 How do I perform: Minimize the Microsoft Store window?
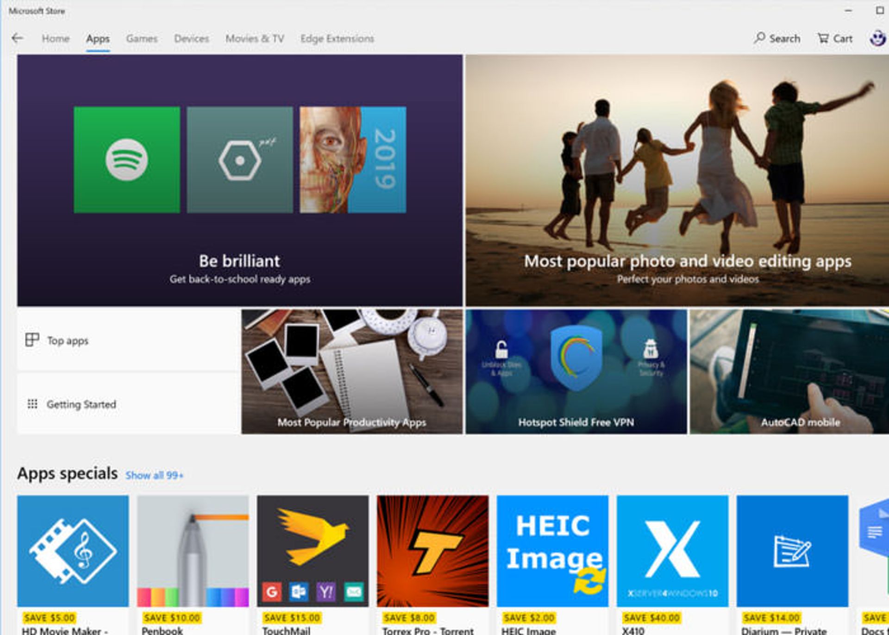pyautogui.click(x=848, y=10)
